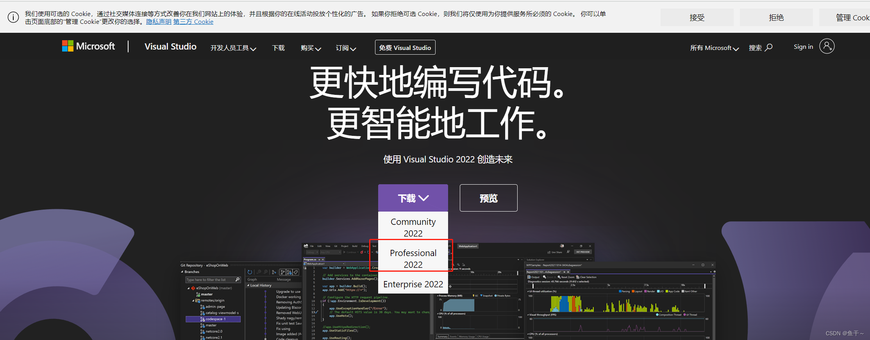Expand the 订阅 menu
This screenshot has height=340, width=870.
pos(346,48)
